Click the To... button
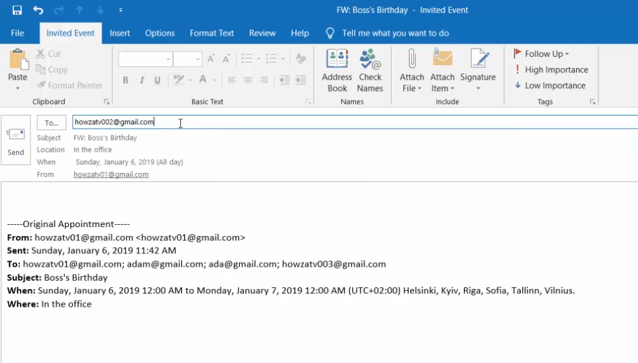The image size is (638, 363). coord(51,123)
